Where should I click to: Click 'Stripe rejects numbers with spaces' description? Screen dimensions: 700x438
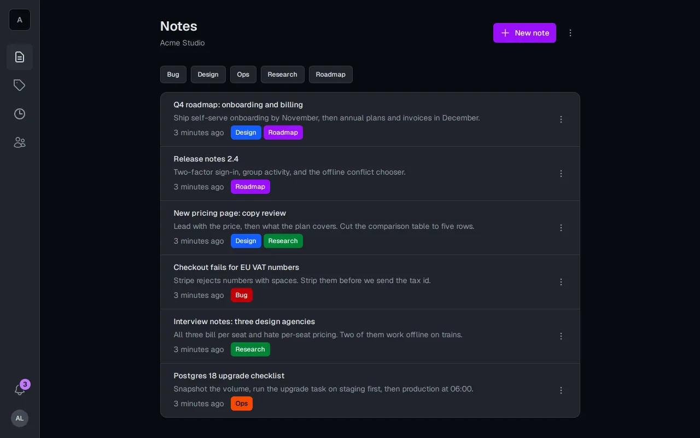(x=302, y=280)
